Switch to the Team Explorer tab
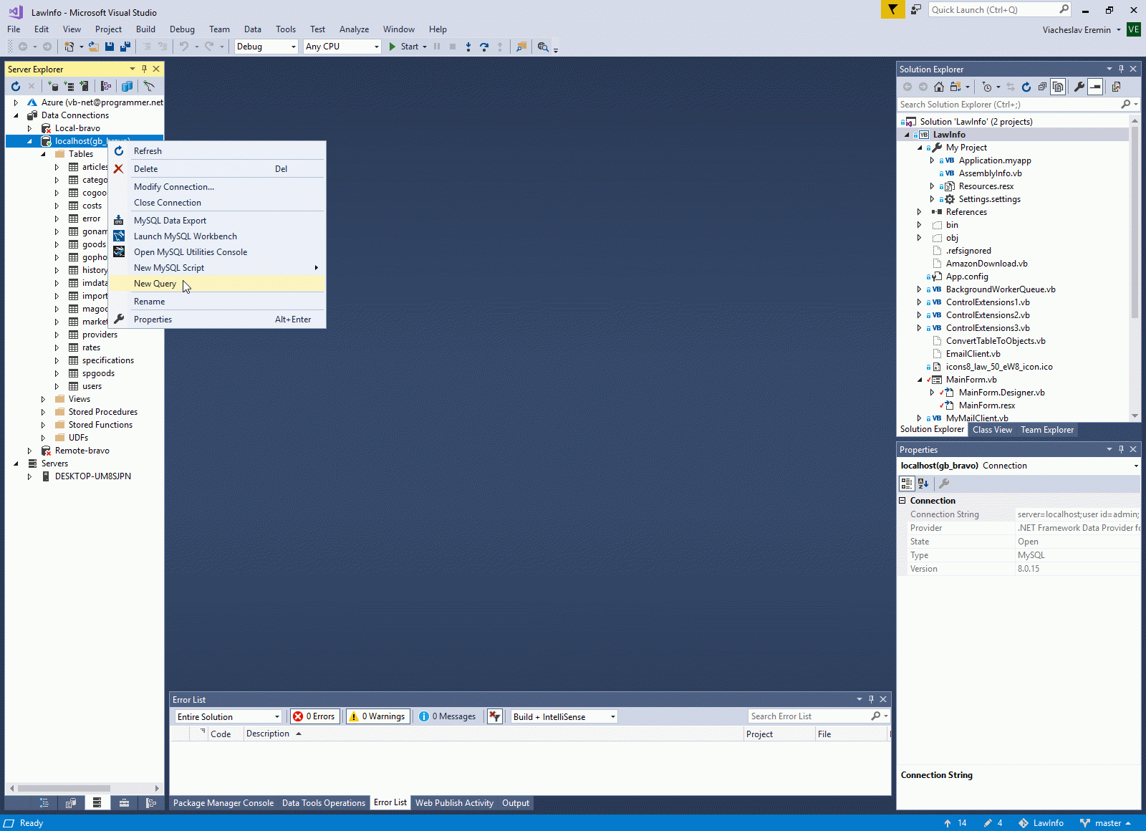Image resolution: width=1146 pixels, height=831 pixels. 1047,430
